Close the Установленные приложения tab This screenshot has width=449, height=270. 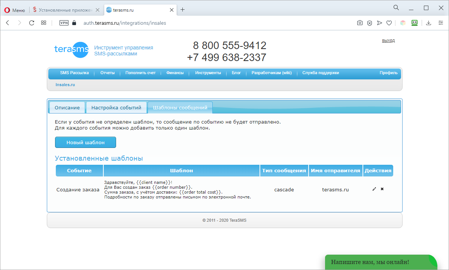[x=98, y=10]
